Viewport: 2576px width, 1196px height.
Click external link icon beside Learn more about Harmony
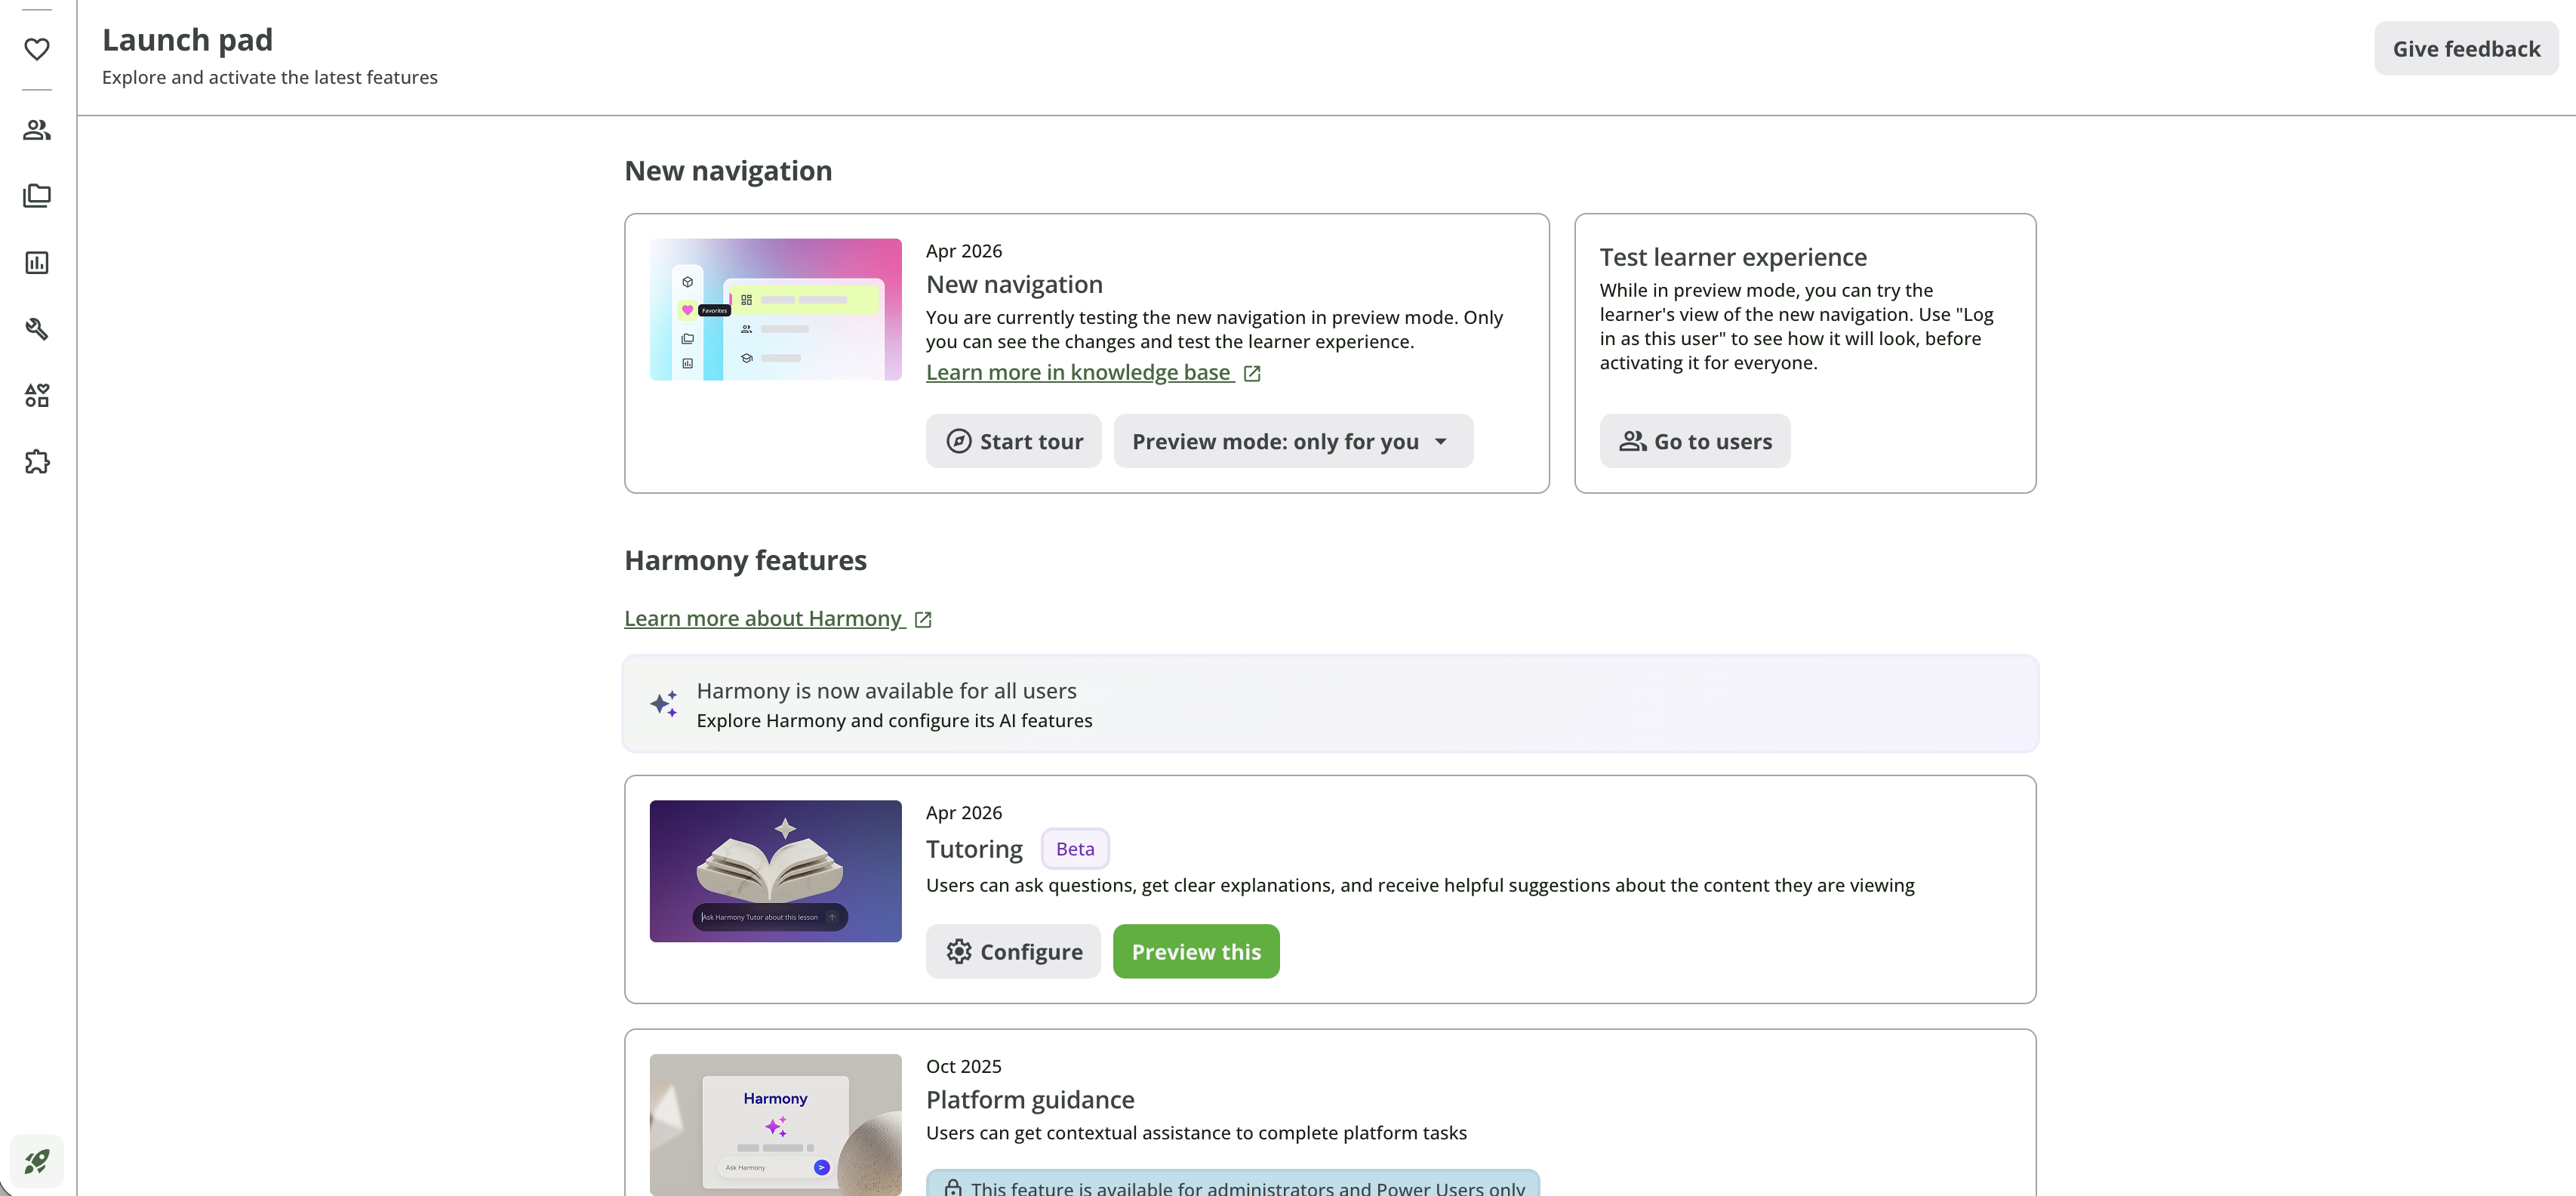coord(923,620)
